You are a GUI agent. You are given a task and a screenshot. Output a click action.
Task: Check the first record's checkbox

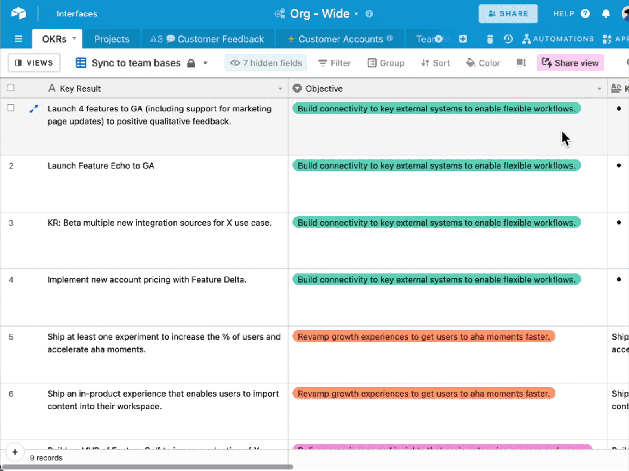(11, 108)
